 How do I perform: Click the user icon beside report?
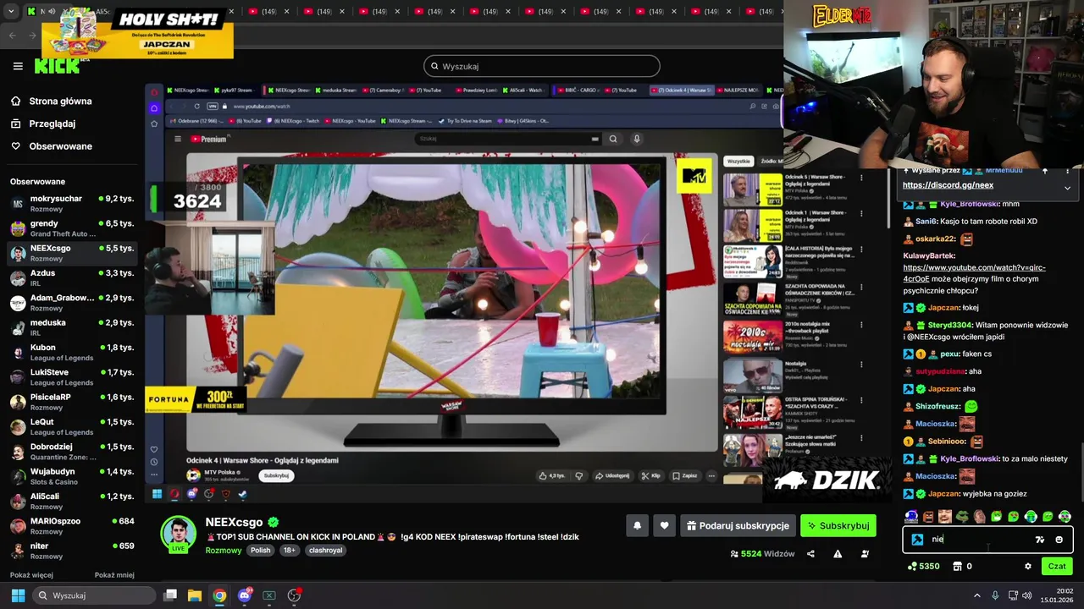pos(865,554)
